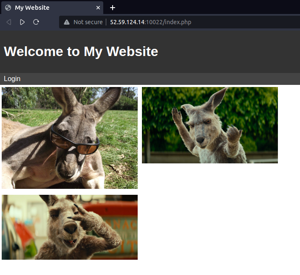
Task: Click the Welcome to My Website heading
Action: tap(81, 51)
